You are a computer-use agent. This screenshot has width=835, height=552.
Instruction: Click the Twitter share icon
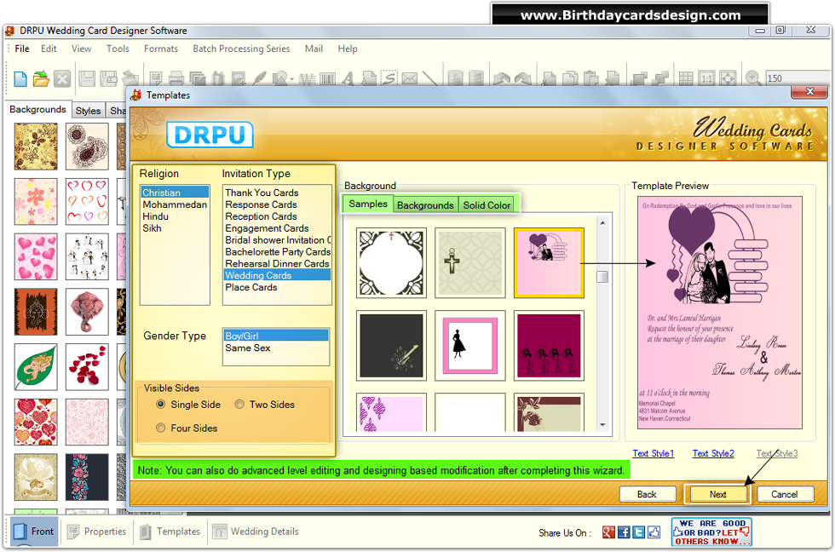pos(638,532)
